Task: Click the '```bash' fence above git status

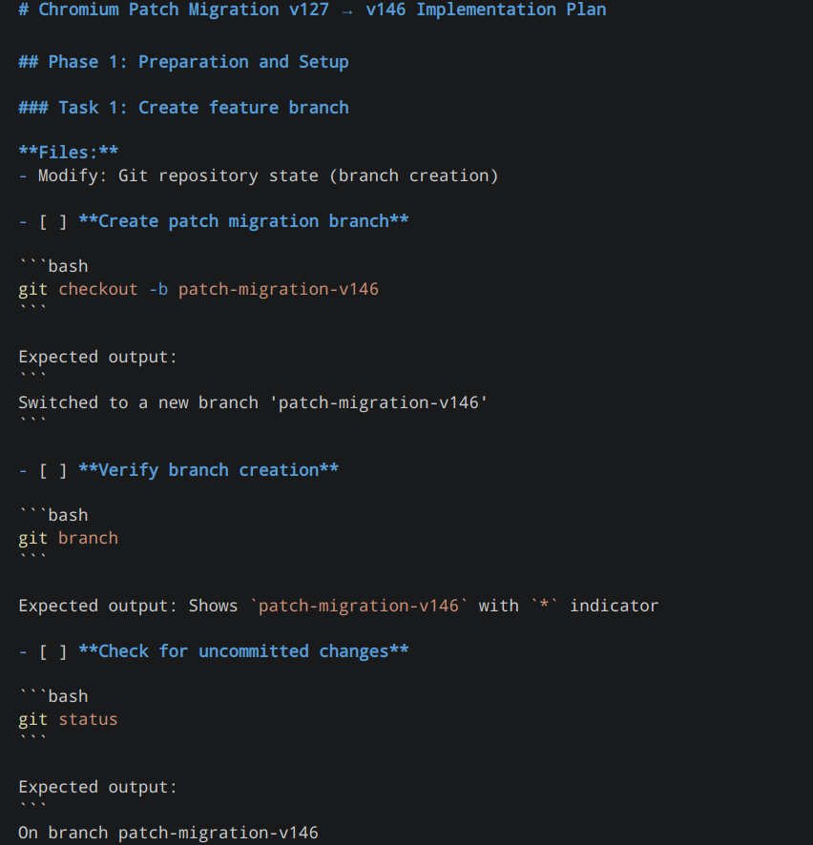Action: click(x=53, y=696)
